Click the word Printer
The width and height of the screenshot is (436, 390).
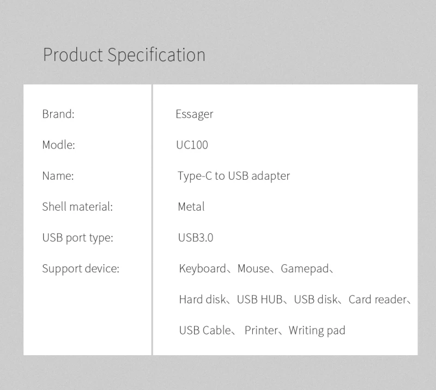[x=261, y=331]
